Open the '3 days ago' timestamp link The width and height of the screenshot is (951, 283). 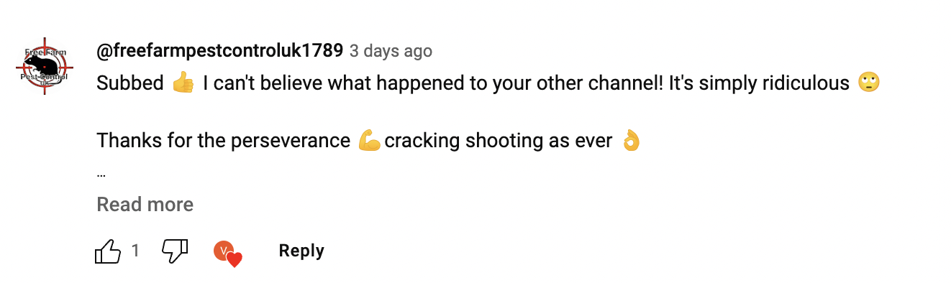pos(391,51)
